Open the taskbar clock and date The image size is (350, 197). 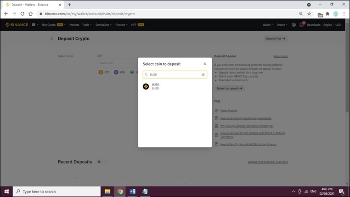(x=327, y=191)
